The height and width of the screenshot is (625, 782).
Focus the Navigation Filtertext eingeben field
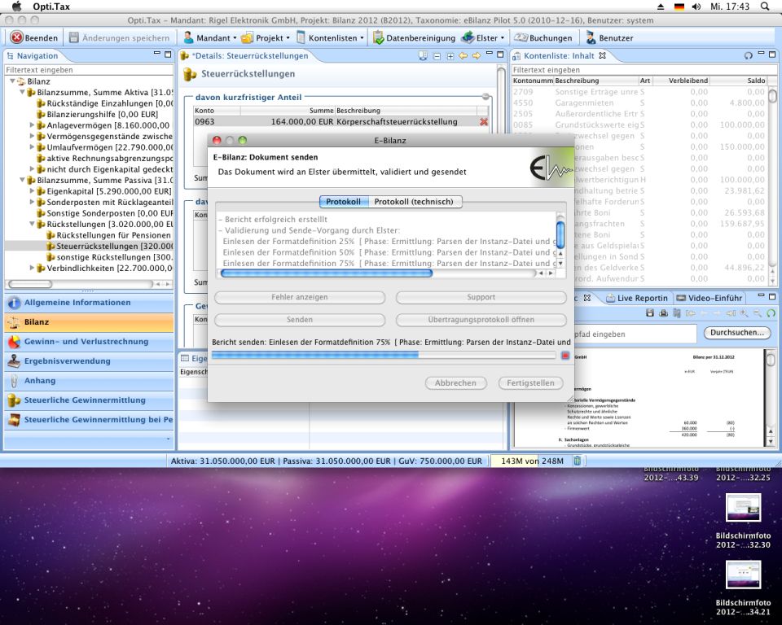(89, 70)
